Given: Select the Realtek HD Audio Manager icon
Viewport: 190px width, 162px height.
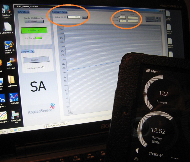Looking at the screenshot, I should (x=9, y=47).
